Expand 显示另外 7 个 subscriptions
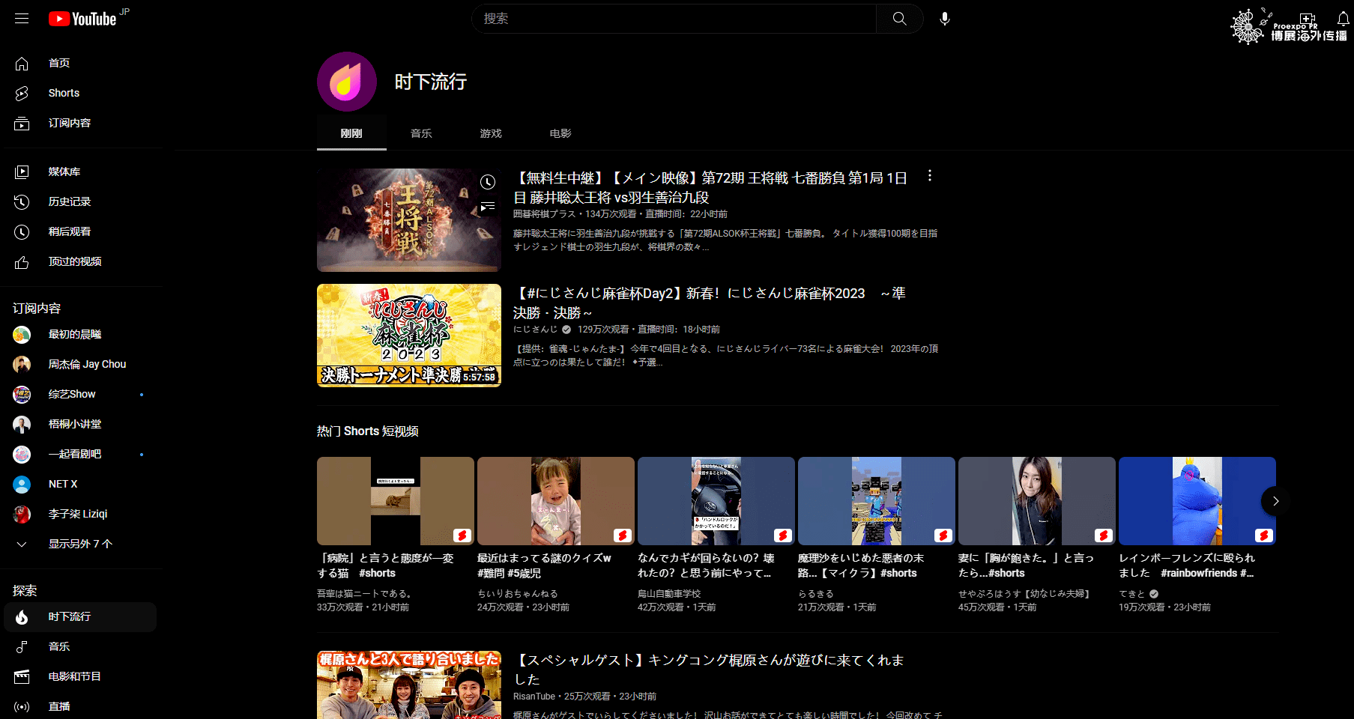Image resolution: width=1354 pixels, height=719 pixels. [80, 544]
